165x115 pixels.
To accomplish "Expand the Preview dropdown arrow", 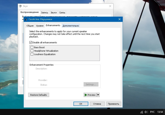I will click(98, 95).
